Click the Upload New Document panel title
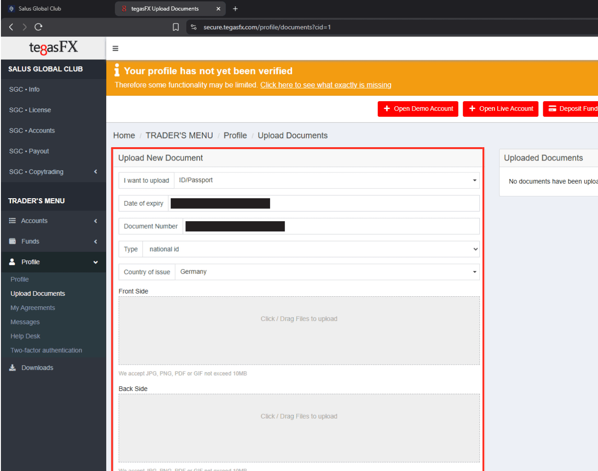 click(x=161, y=158)
